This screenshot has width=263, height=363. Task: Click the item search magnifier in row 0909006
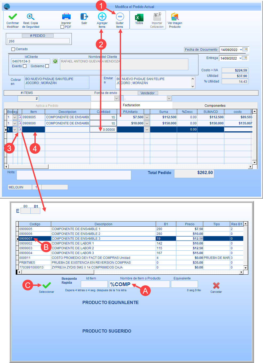coord(20,123)
